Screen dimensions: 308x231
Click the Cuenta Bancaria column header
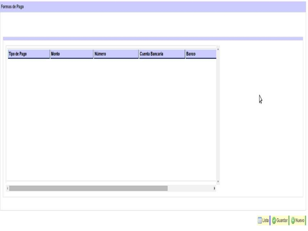[161, 54]
